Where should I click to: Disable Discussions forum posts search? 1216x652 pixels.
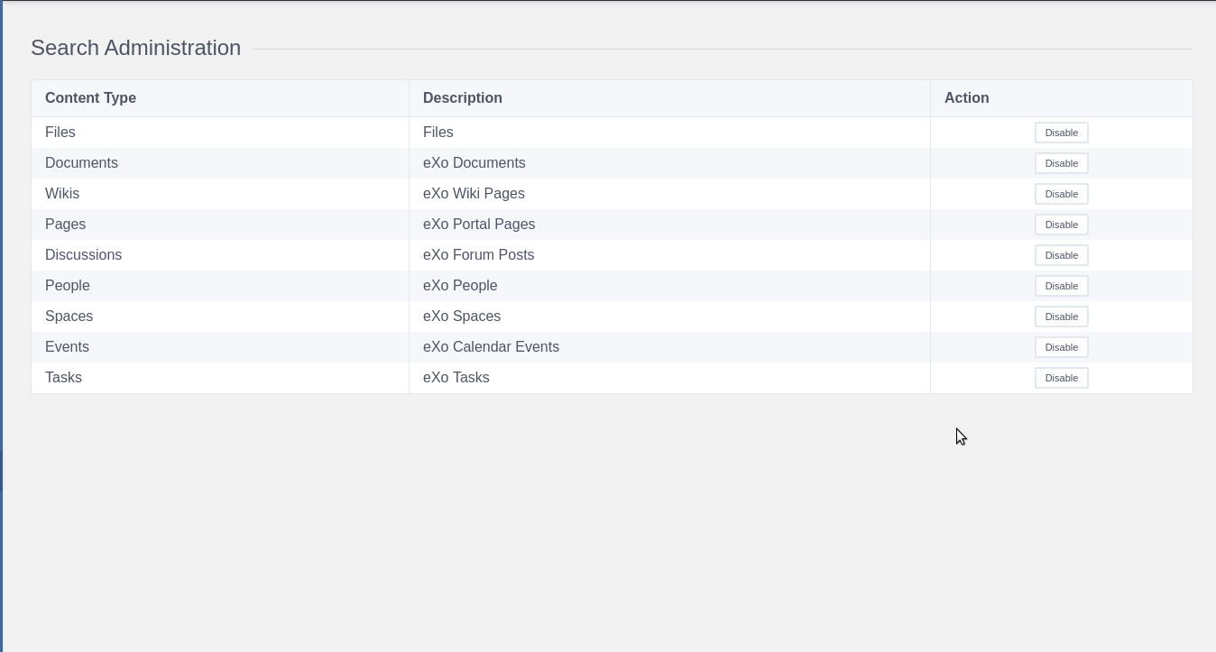click(x=1061, y=255)
